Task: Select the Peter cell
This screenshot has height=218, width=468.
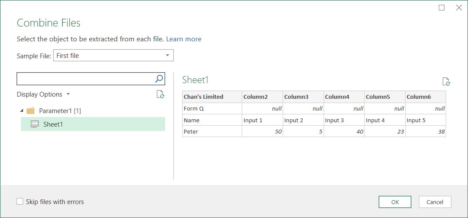Action: point(212,131)
